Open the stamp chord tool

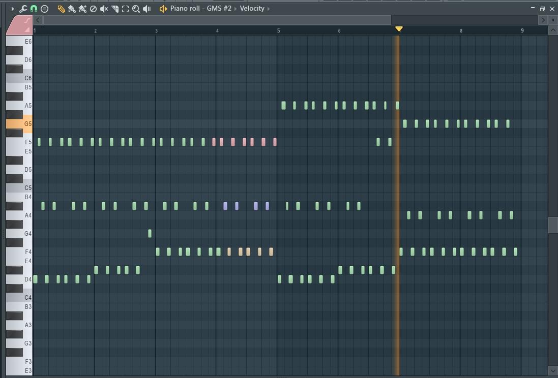click(44, 9)
